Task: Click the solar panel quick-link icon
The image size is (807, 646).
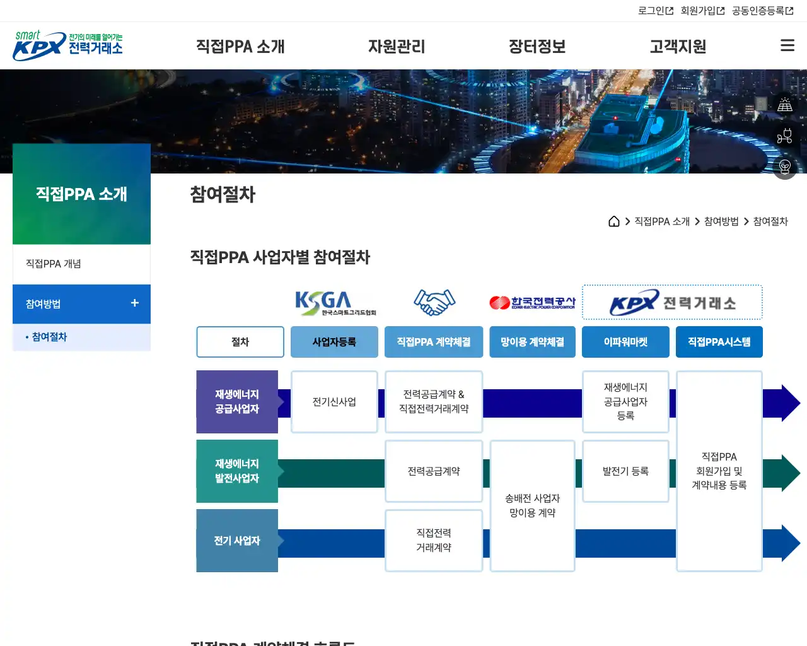Action: click(784, 104)
